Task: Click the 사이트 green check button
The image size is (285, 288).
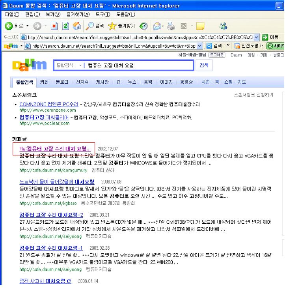Action: pos(275,46)
